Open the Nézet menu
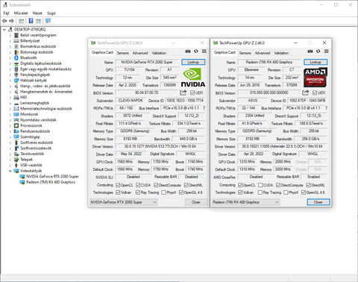 (37, 13)
